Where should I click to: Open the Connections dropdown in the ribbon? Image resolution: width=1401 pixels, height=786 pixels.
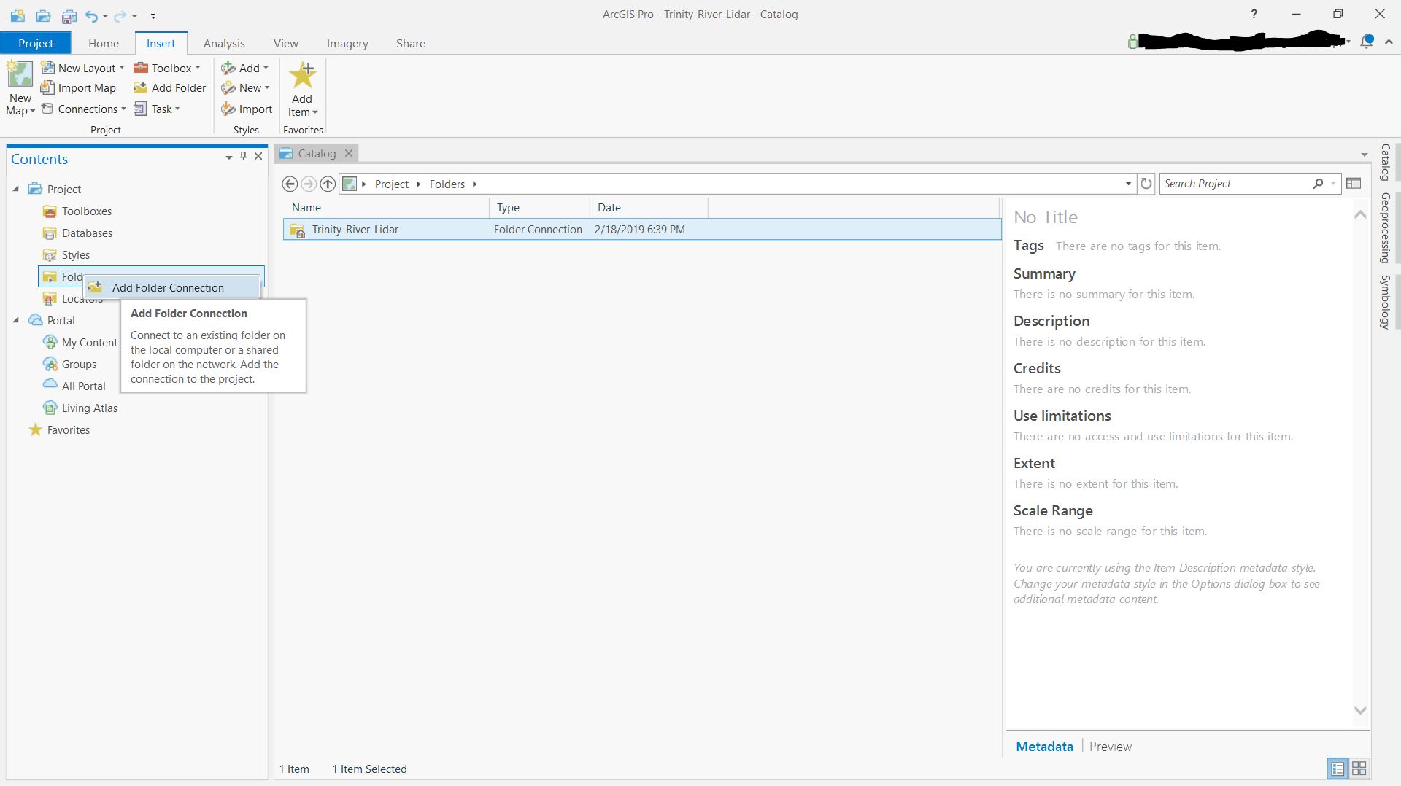coord(84,109)
